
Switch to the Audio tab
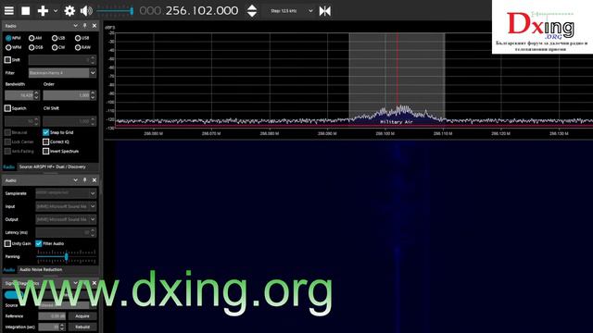(8, 269)
